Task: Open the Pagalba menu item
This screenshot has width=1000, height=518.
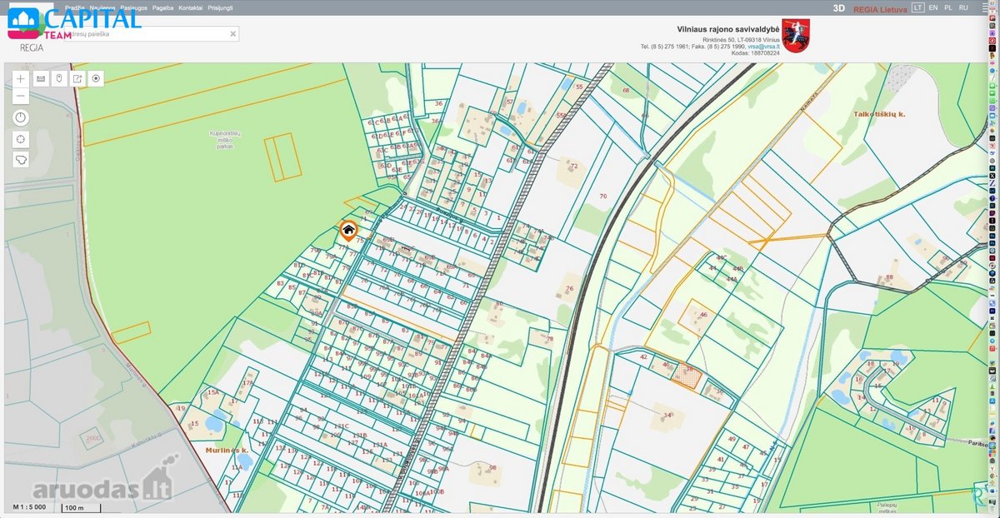Action: (163, 7)
